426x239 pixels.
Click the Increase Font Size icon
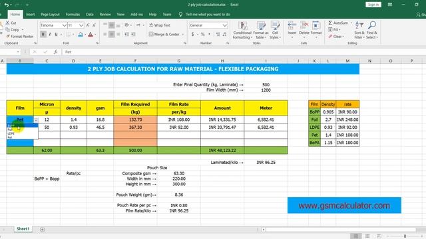(x=88, y=25)
